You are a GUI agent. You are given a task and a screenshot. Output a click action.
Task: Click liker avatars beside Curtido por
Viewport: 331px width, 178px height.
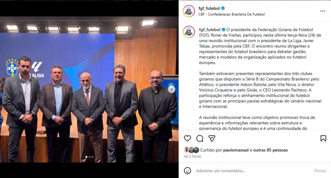191,150
